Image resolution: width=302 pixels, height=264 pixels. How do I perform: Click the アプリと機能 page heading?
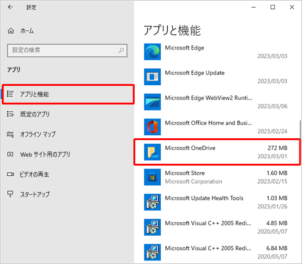click(172, 30)
